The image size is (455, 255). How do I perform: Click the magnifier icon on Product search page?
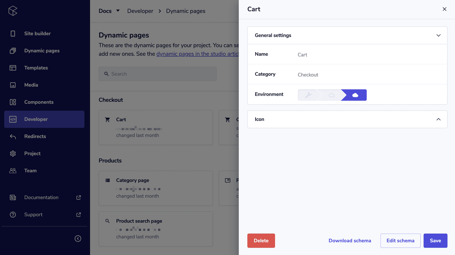tap(107, 221)
